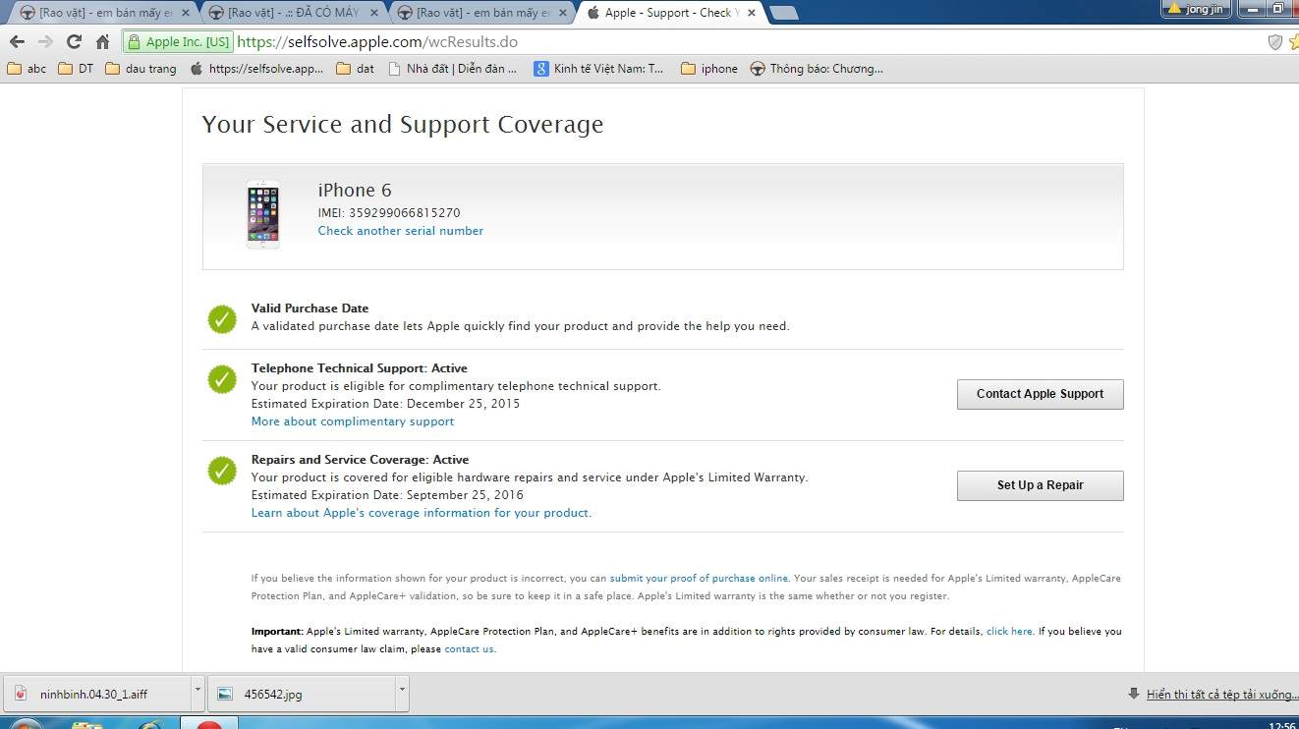Expand the ninhbinh.04.30_1.aiff download options arrow
The image size is (1299, 729).
(198, 694)
